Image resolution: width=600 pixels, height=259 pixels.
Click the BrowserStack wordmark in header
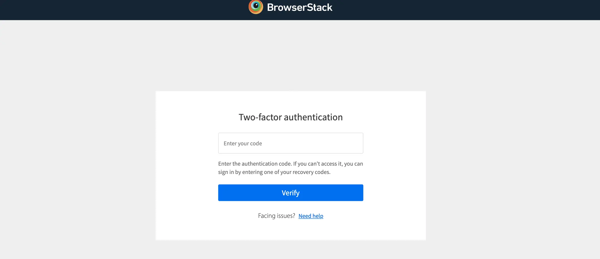(299, 8)
